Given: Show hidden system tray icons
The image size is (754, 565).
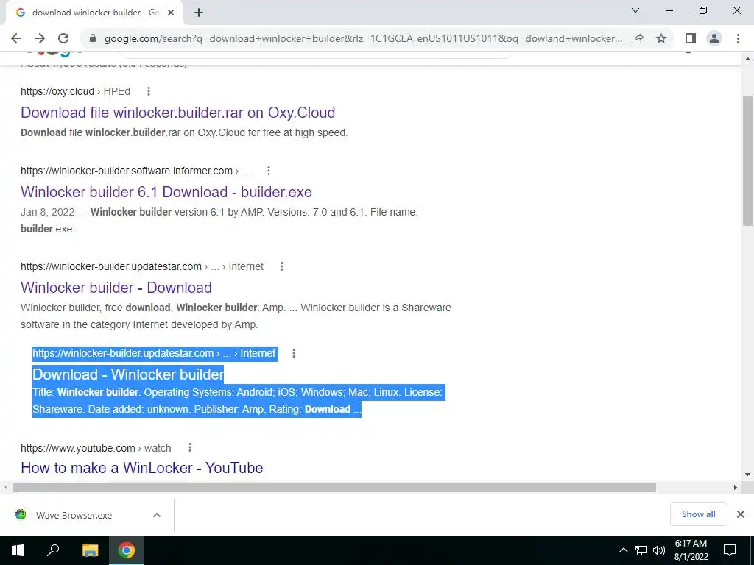Looking at the screenshot, I should 623,550.
